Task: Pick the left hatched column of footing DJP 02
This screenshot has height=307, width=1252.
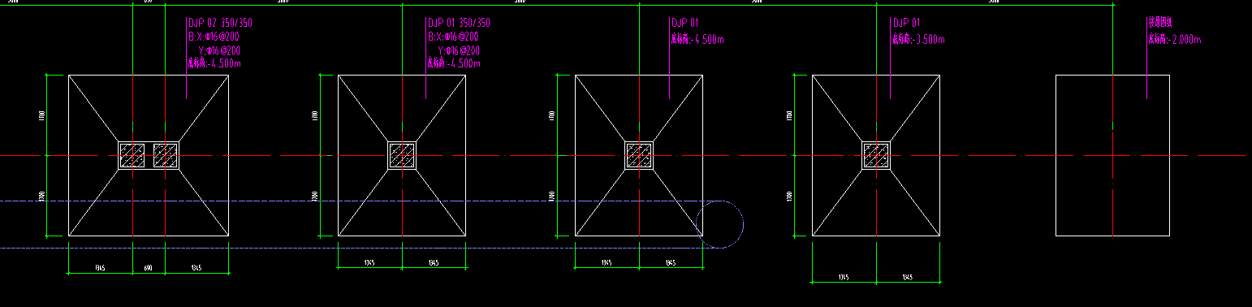Action: 132,155
